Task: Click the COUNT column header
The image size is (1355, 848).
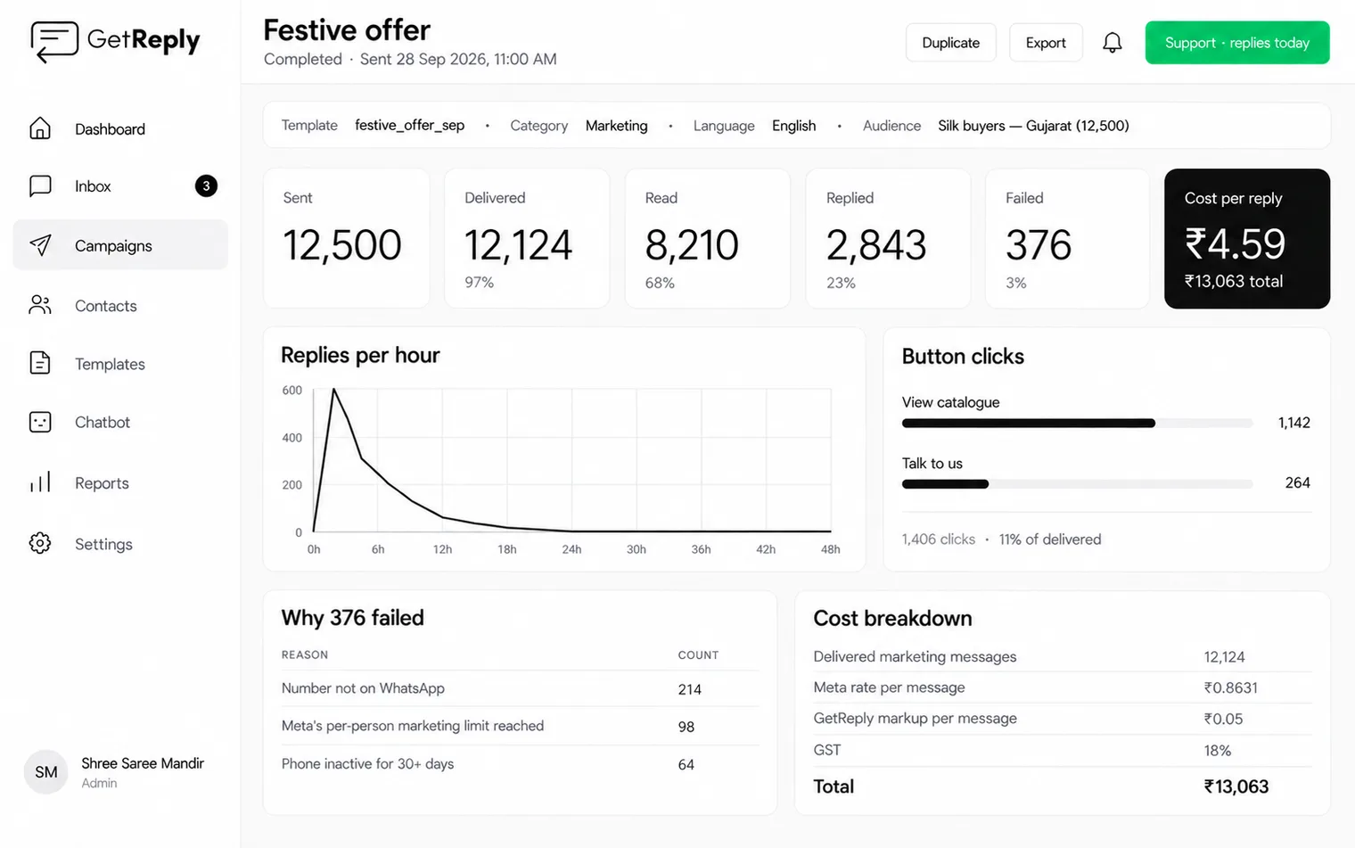Action: (x=698, y=655)
